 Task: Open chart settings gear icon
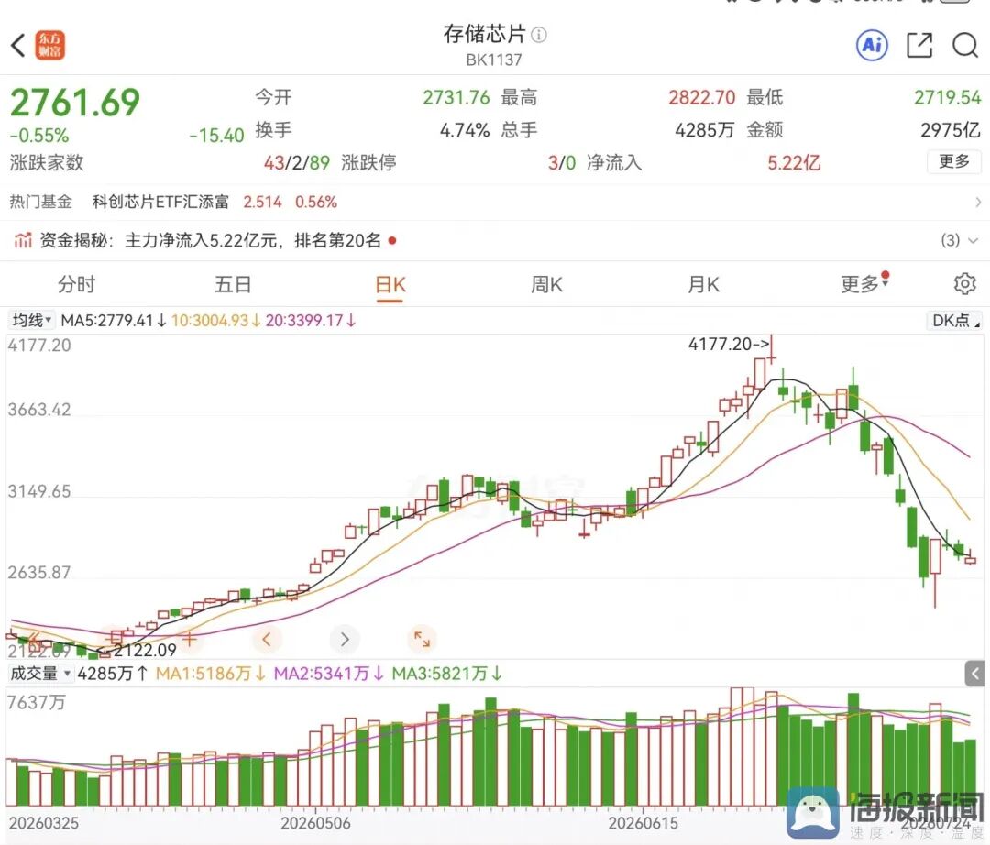pos(964,284)
